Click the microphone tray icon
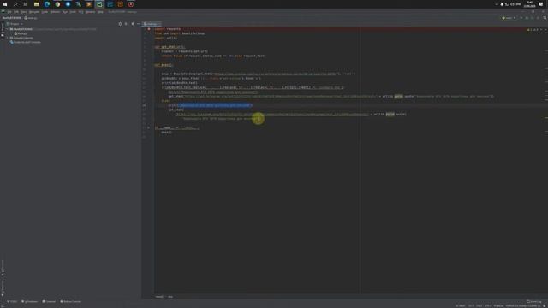548x308 pixels. click(502, 4)
